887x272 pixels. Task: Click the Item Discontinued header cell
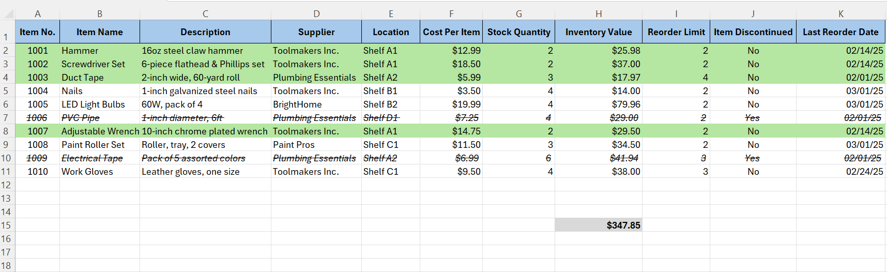753,32
